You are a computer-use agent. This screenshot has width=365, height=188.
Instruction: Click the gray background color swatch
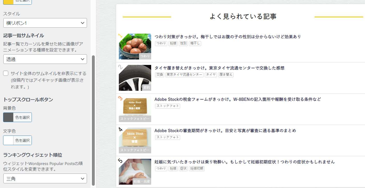coord(8,117)
